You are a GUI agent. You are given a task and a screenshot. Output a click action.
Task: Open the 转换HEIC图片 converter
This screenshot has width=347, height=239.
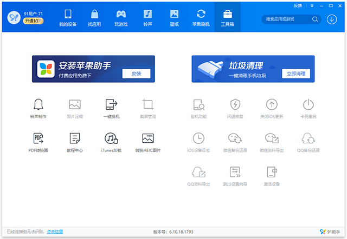pyautogui.click(x=148, y=142)
